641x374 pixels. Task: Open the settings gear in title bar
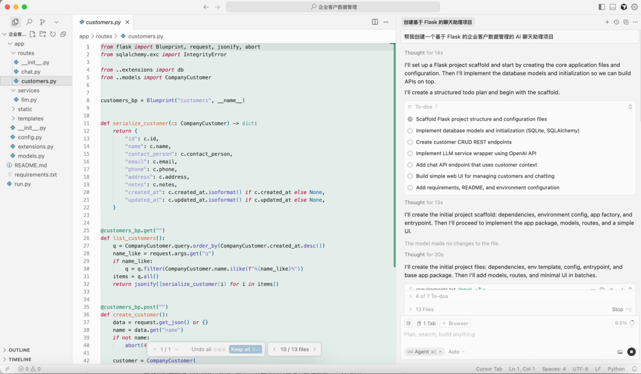click(634, 7)
